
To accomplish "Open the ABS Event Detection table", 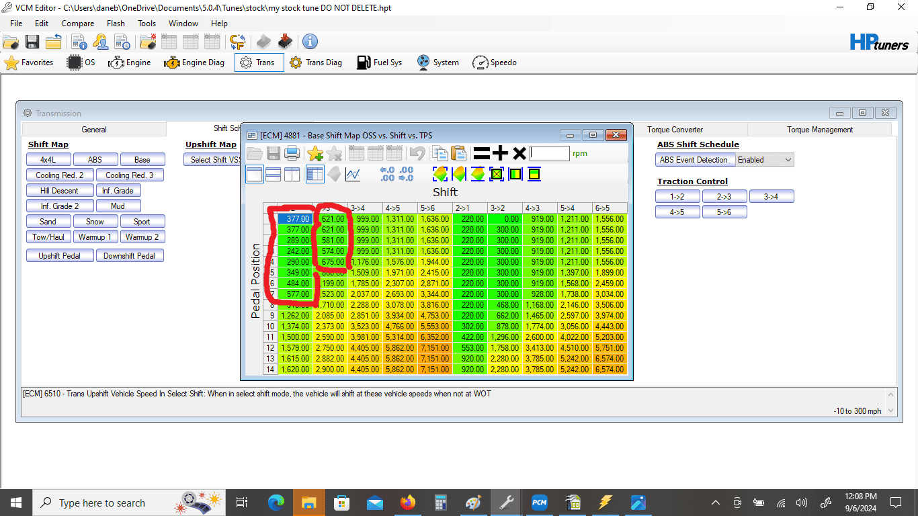I will [694, 160].
